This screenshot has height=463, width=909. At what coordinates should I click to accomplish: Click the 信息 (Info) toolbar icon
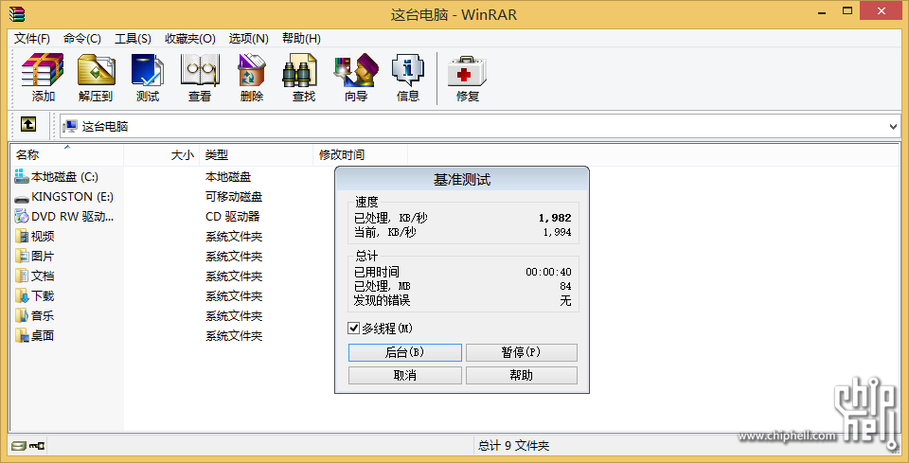407,71
